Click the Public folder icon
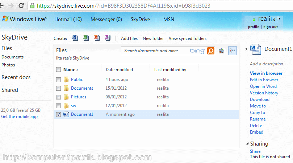 click(66, 80)
